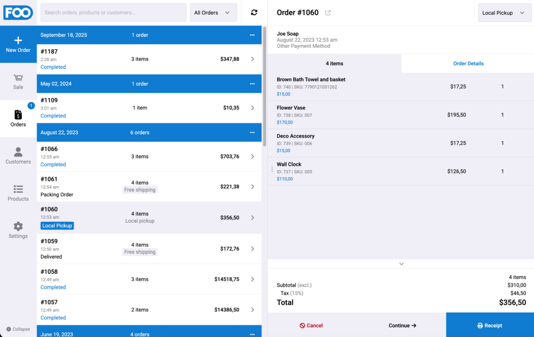Image resolution: width=534 pixels, height=337 pixels.
Task: Open order #1060 in external link
Action: click(x=327, y=13)
